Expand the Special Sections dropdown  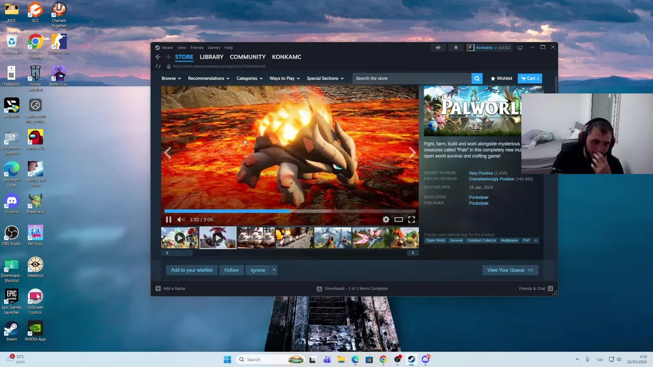(325, 78)
